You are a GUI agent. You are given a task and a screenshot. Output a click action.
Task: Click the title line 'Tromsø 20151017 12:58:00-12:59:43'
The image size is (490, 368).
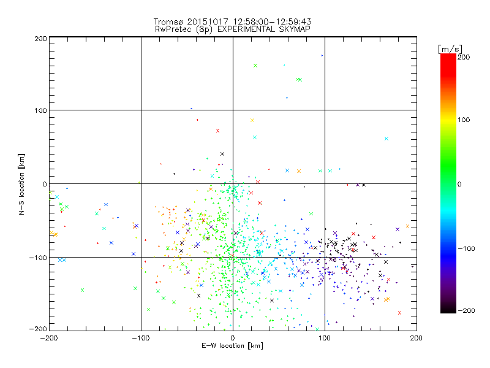coord(233,21)
